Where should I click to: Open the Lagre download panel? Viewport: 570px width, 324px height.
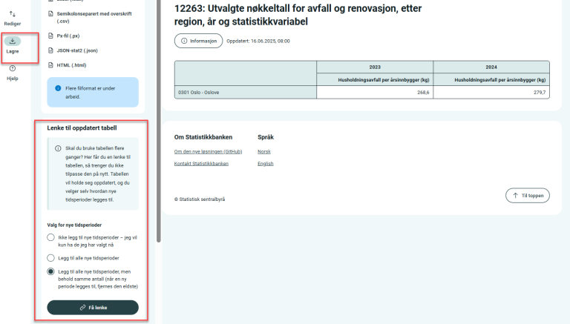13,45
